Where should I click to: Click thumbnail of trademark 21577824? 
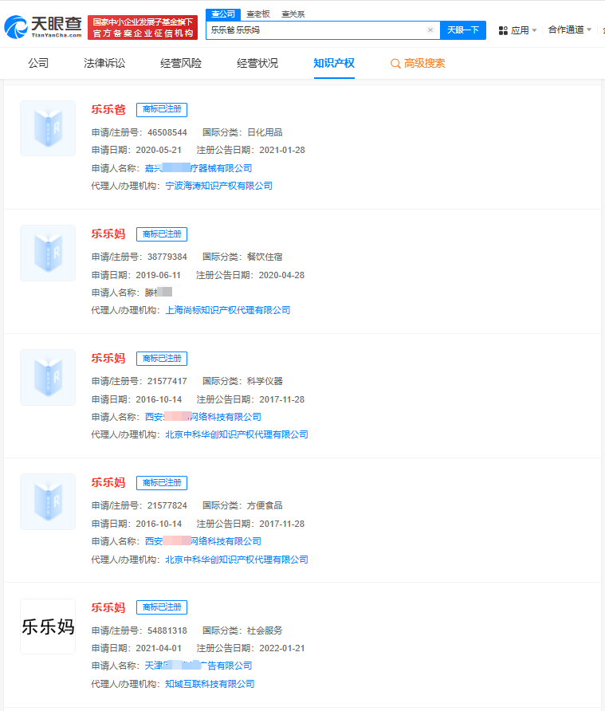(x=48, y=501)
